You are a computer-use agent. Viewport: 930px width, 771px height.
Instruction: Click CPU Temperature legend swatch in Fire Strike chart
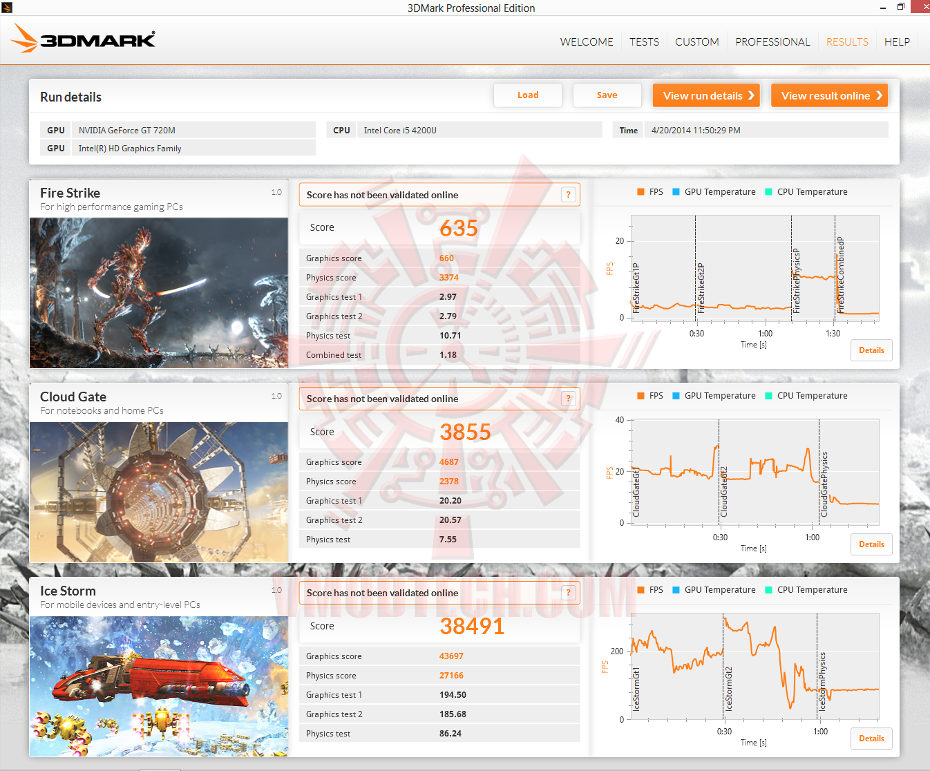click(768, 192)
